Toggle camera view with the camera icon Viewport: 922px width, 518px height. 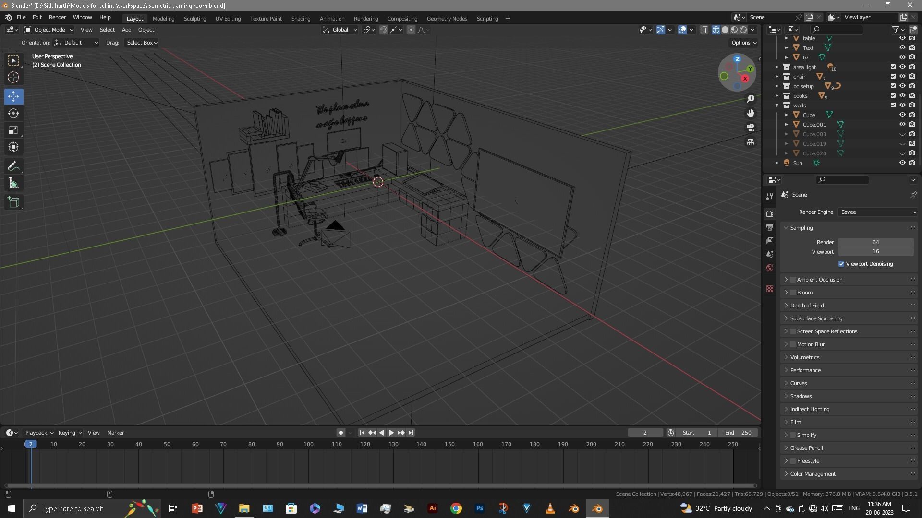751,128
